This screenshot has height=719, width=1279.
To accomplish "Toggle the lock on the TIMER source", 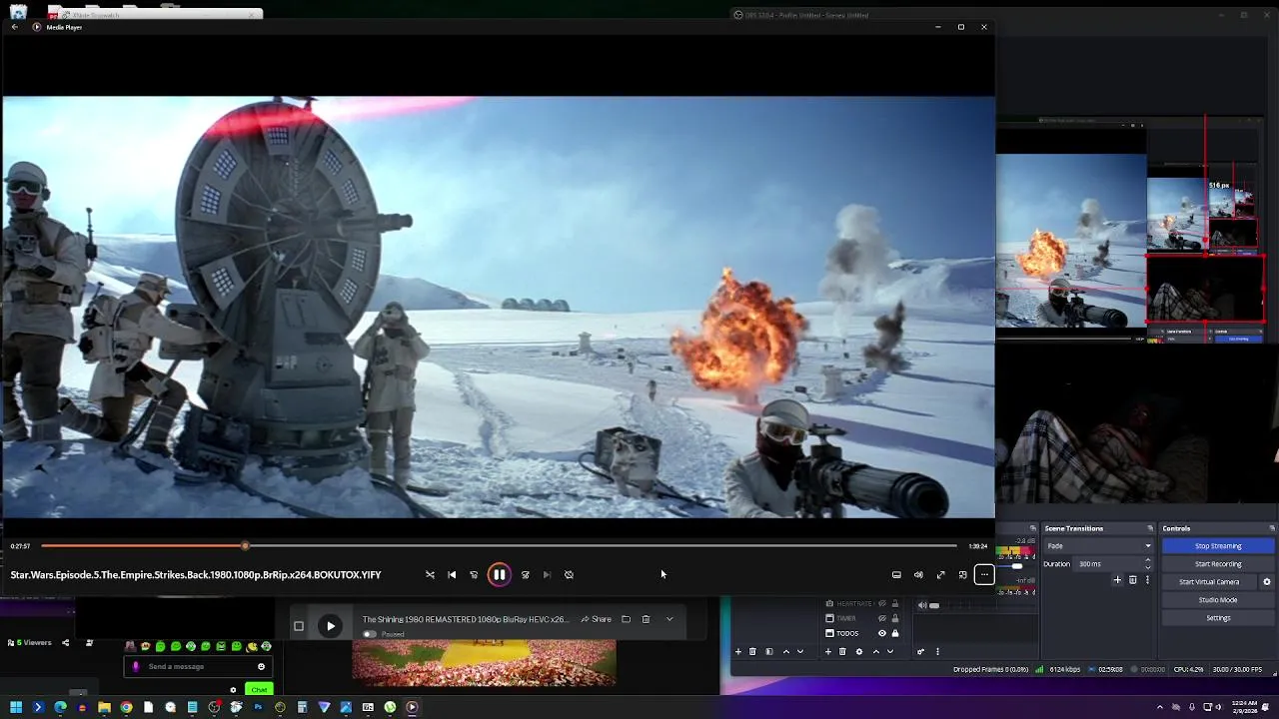I will (894, 618).
